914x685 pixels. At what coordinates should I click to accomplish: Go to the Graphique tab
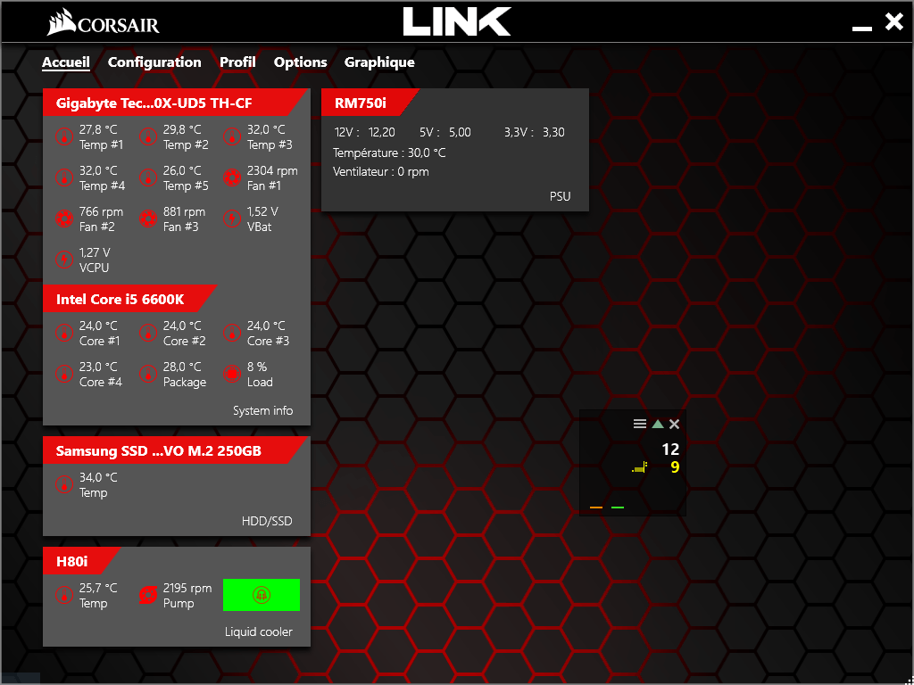click(x=379, y=62)
